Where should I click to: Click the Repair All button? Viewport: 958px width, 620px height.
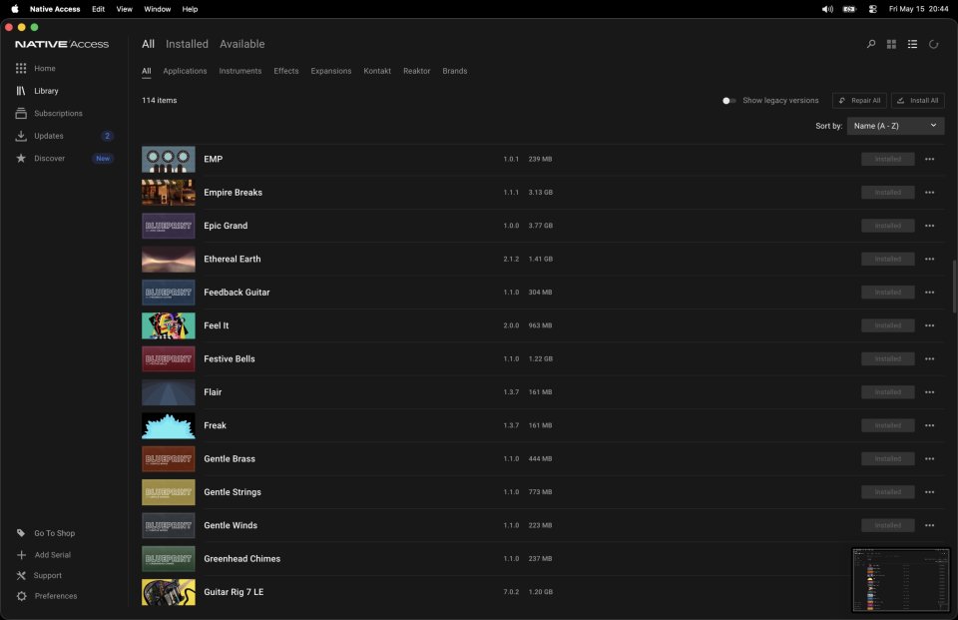coord(859,100)
